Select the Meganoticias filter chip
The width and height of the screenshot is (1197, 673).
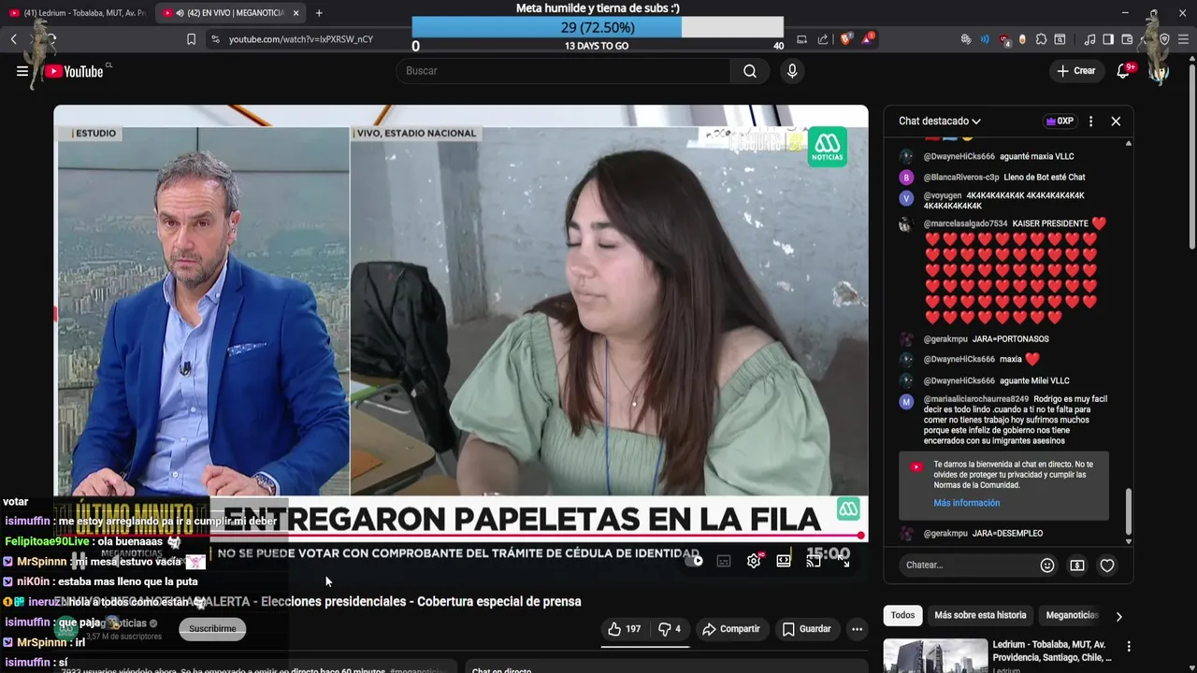(1071, 615)
